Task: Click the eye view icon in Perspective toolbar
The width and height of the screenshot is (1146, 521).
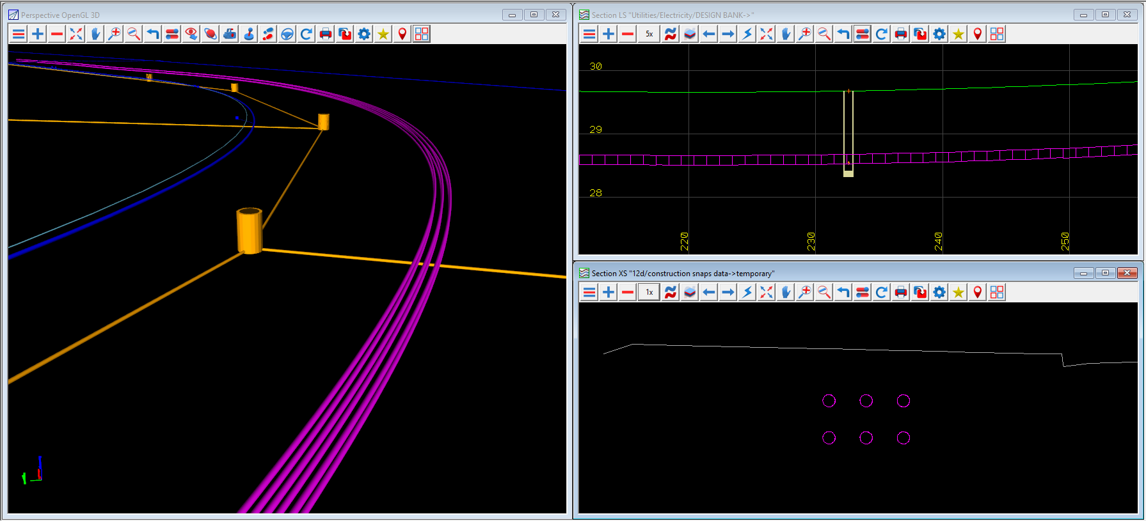Action: point(191,34)
